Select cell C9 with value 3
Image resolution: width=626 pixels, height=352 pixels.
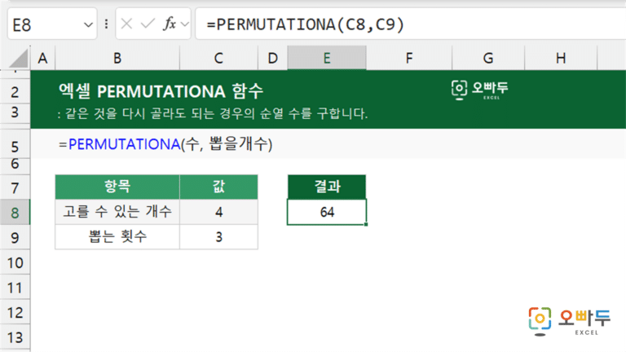218,237
